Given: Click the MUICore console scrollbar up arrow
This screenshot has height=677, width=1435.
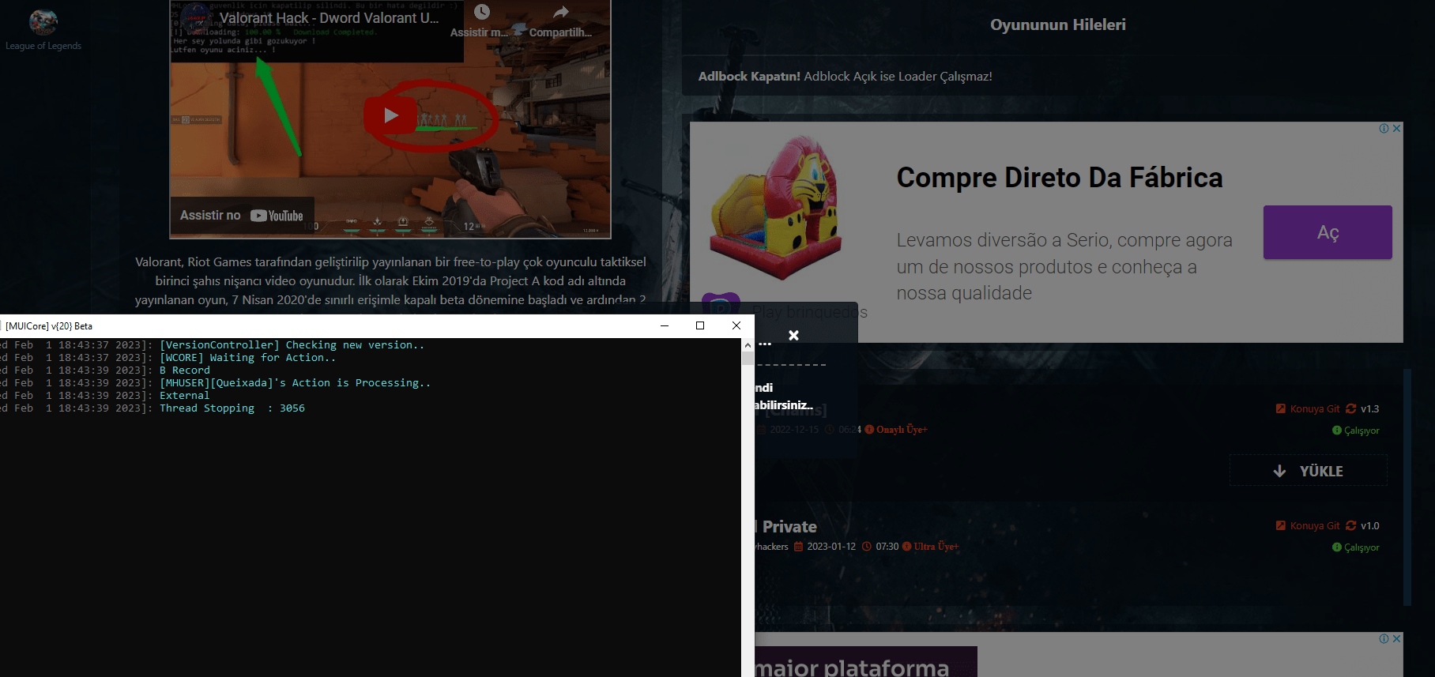Looking at the screenshot, I should coord(748,345).
